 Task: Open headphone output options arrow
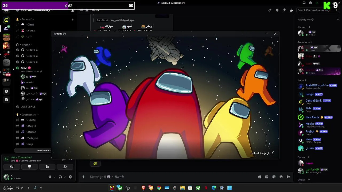click(x=64, y=177)
